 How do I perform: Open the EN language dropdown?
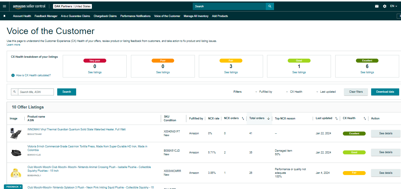click(394, 6)
